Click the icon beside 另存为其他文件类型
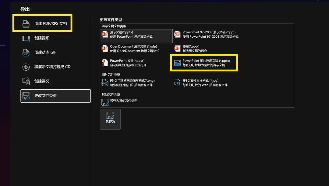Viewport: 329px width, 186px height. tap(105, 102)
